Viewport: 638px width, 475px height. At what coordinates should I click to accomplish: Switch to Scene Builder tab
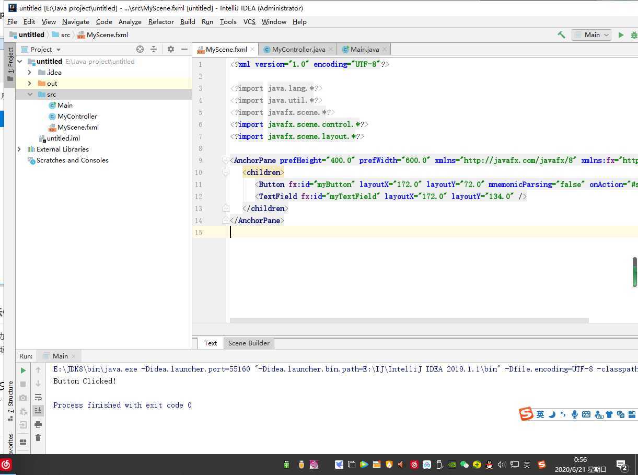(249, 343)
